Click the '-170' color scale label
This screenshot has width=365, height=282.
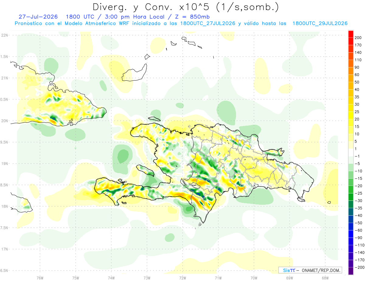click(x=359, y=260)
